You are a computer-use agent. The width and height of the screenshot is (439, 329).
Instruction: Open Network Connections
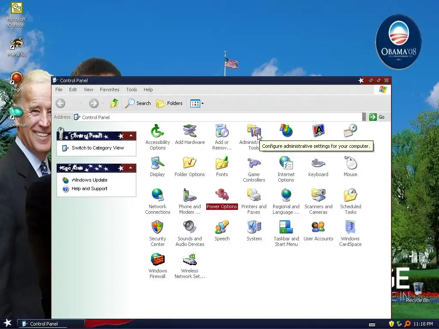[x=158, y=201]
